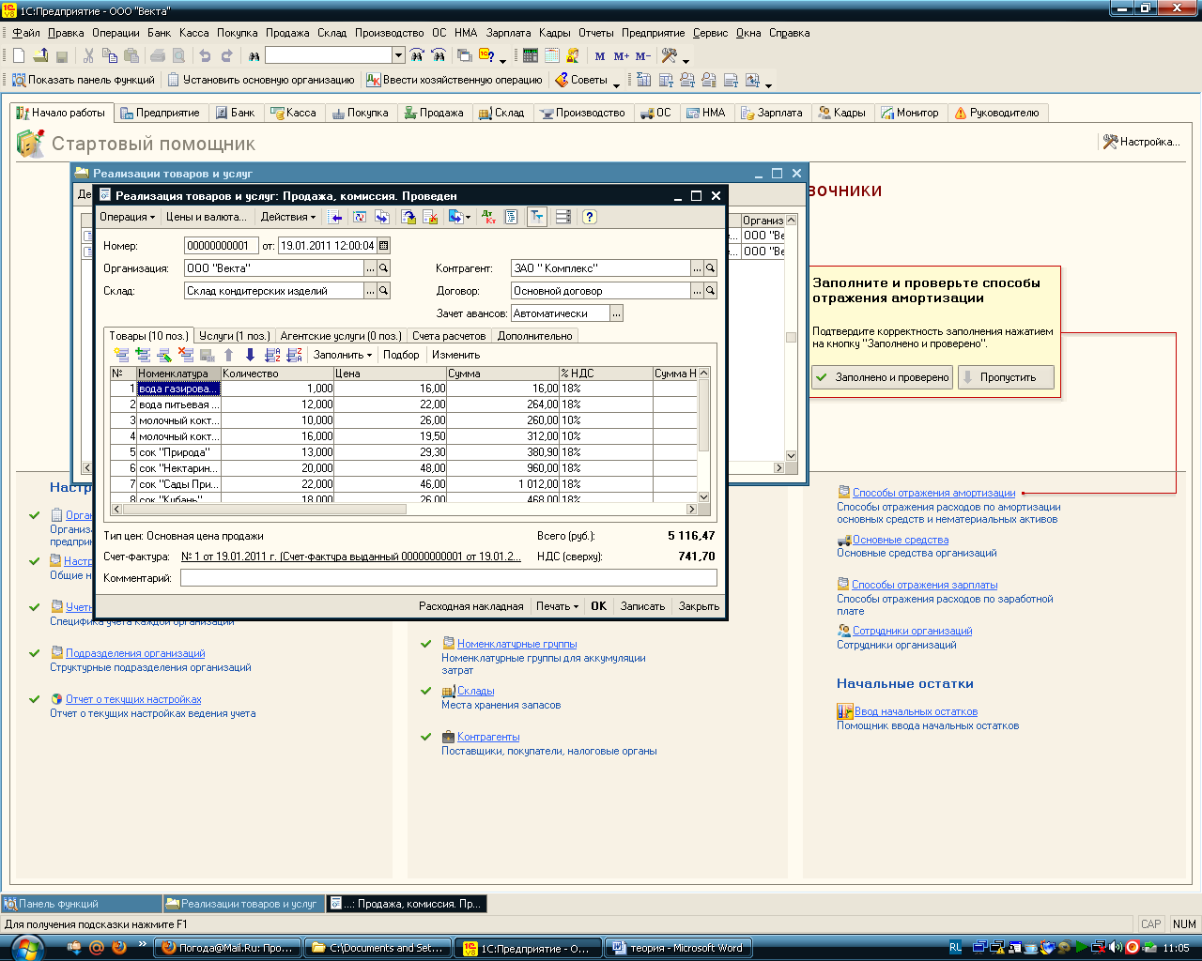Screen dimensions: 1202x961
Task: Open the Операция dropdown menu
Action: [x=127, y=217]
